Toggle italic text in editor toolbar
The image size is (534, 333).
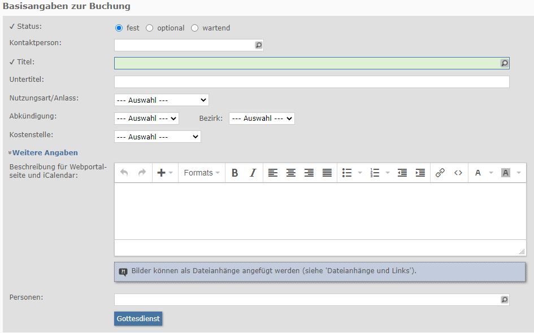point(253,173)
